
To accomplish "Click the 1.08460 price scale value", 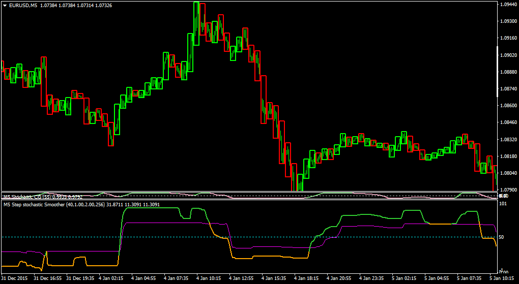I will point(509,122).
